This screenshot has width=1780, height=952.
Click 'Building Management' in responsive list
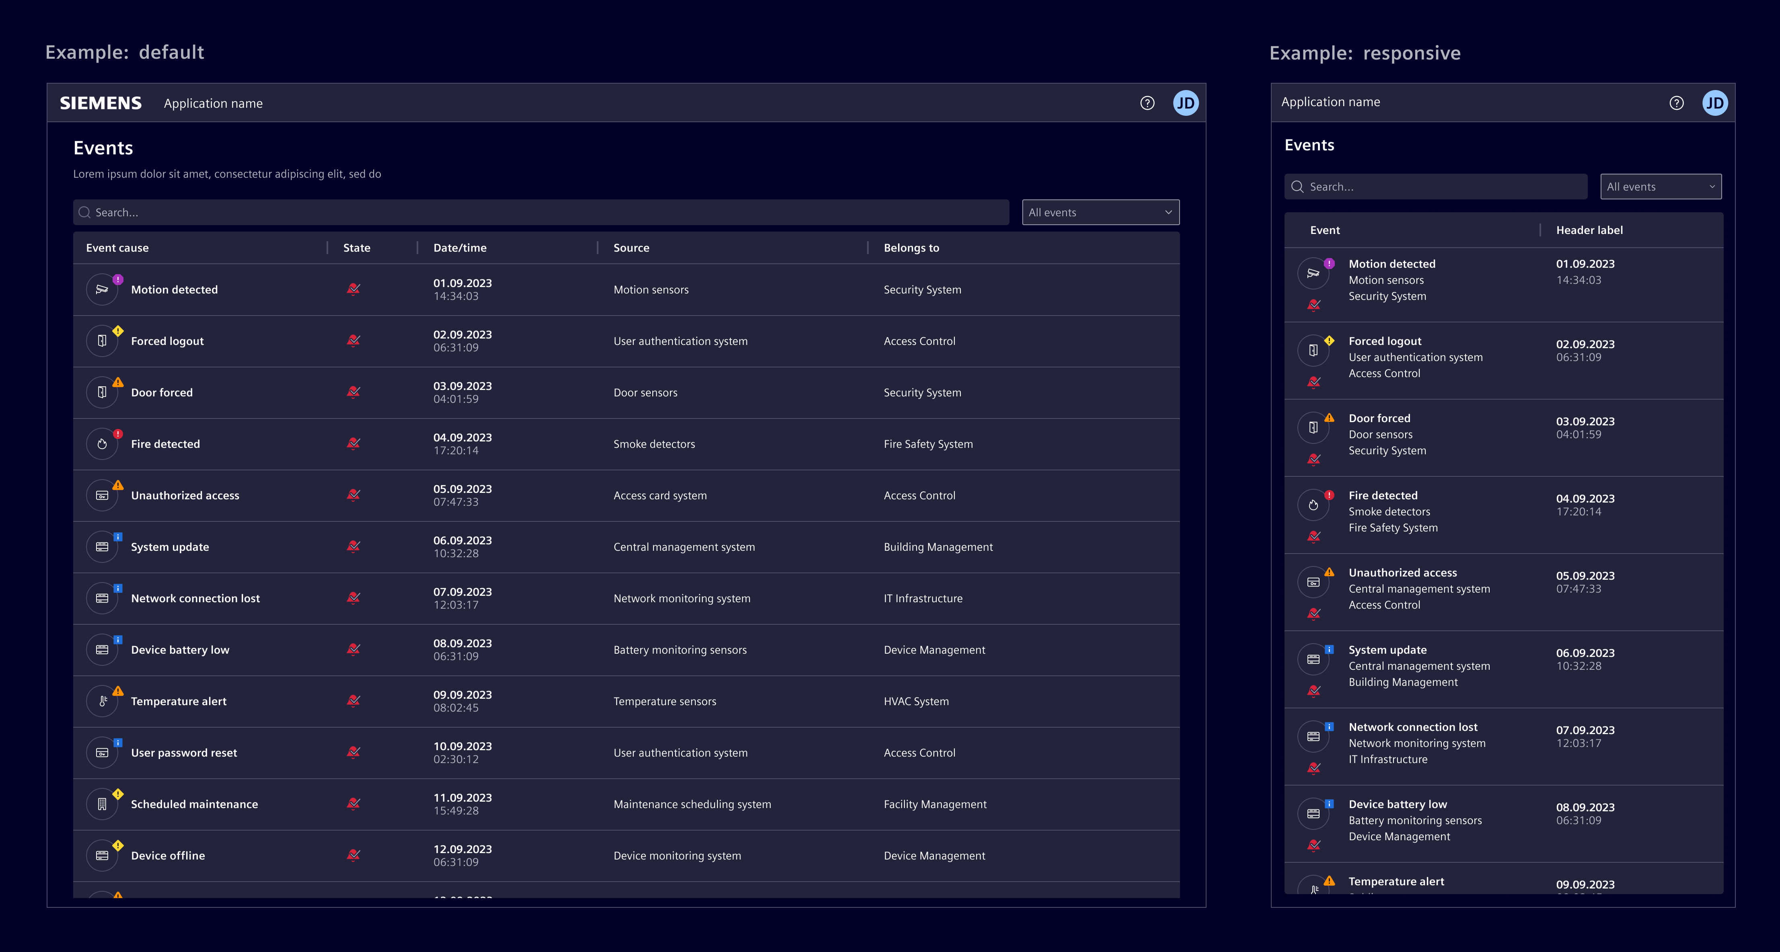pyautogui.click(x=1404, y=682)
